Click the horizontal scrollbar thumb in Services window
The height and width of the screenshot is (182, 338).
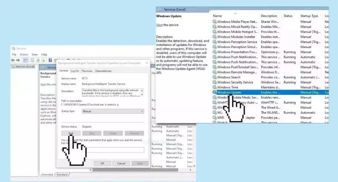click(135, 170)
